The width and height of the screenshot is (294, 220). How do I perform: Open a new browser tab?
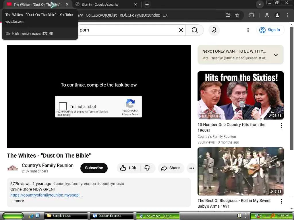coord(147,4)
